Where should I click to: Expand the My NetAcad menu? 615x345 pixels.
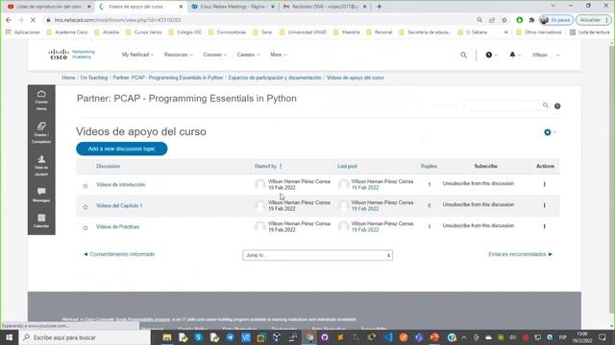[137, 55]
